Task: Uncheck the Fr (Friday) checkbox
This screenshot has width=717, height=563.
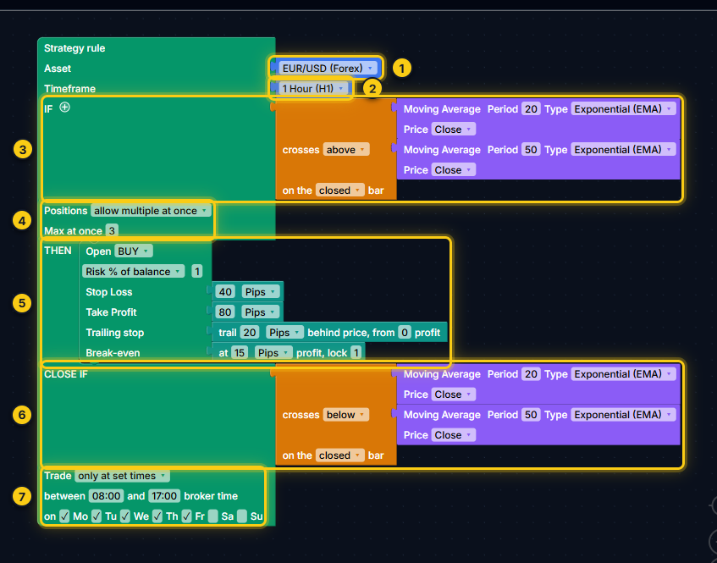Action: (186, 516)
